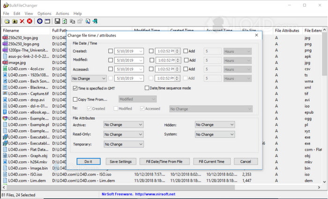The height and width of the screenshot is (199, 328).
Task: Click the icon of LO4D.com - ISO.iso
Action: tap(5, 174)
